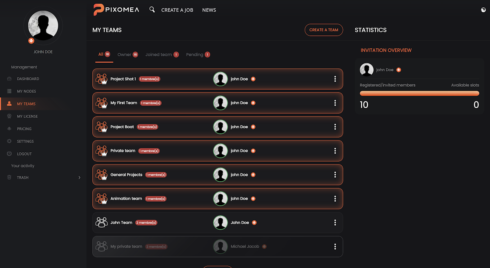
Task: Click the JOHN DOE name in sidebar
Action: 43,52
